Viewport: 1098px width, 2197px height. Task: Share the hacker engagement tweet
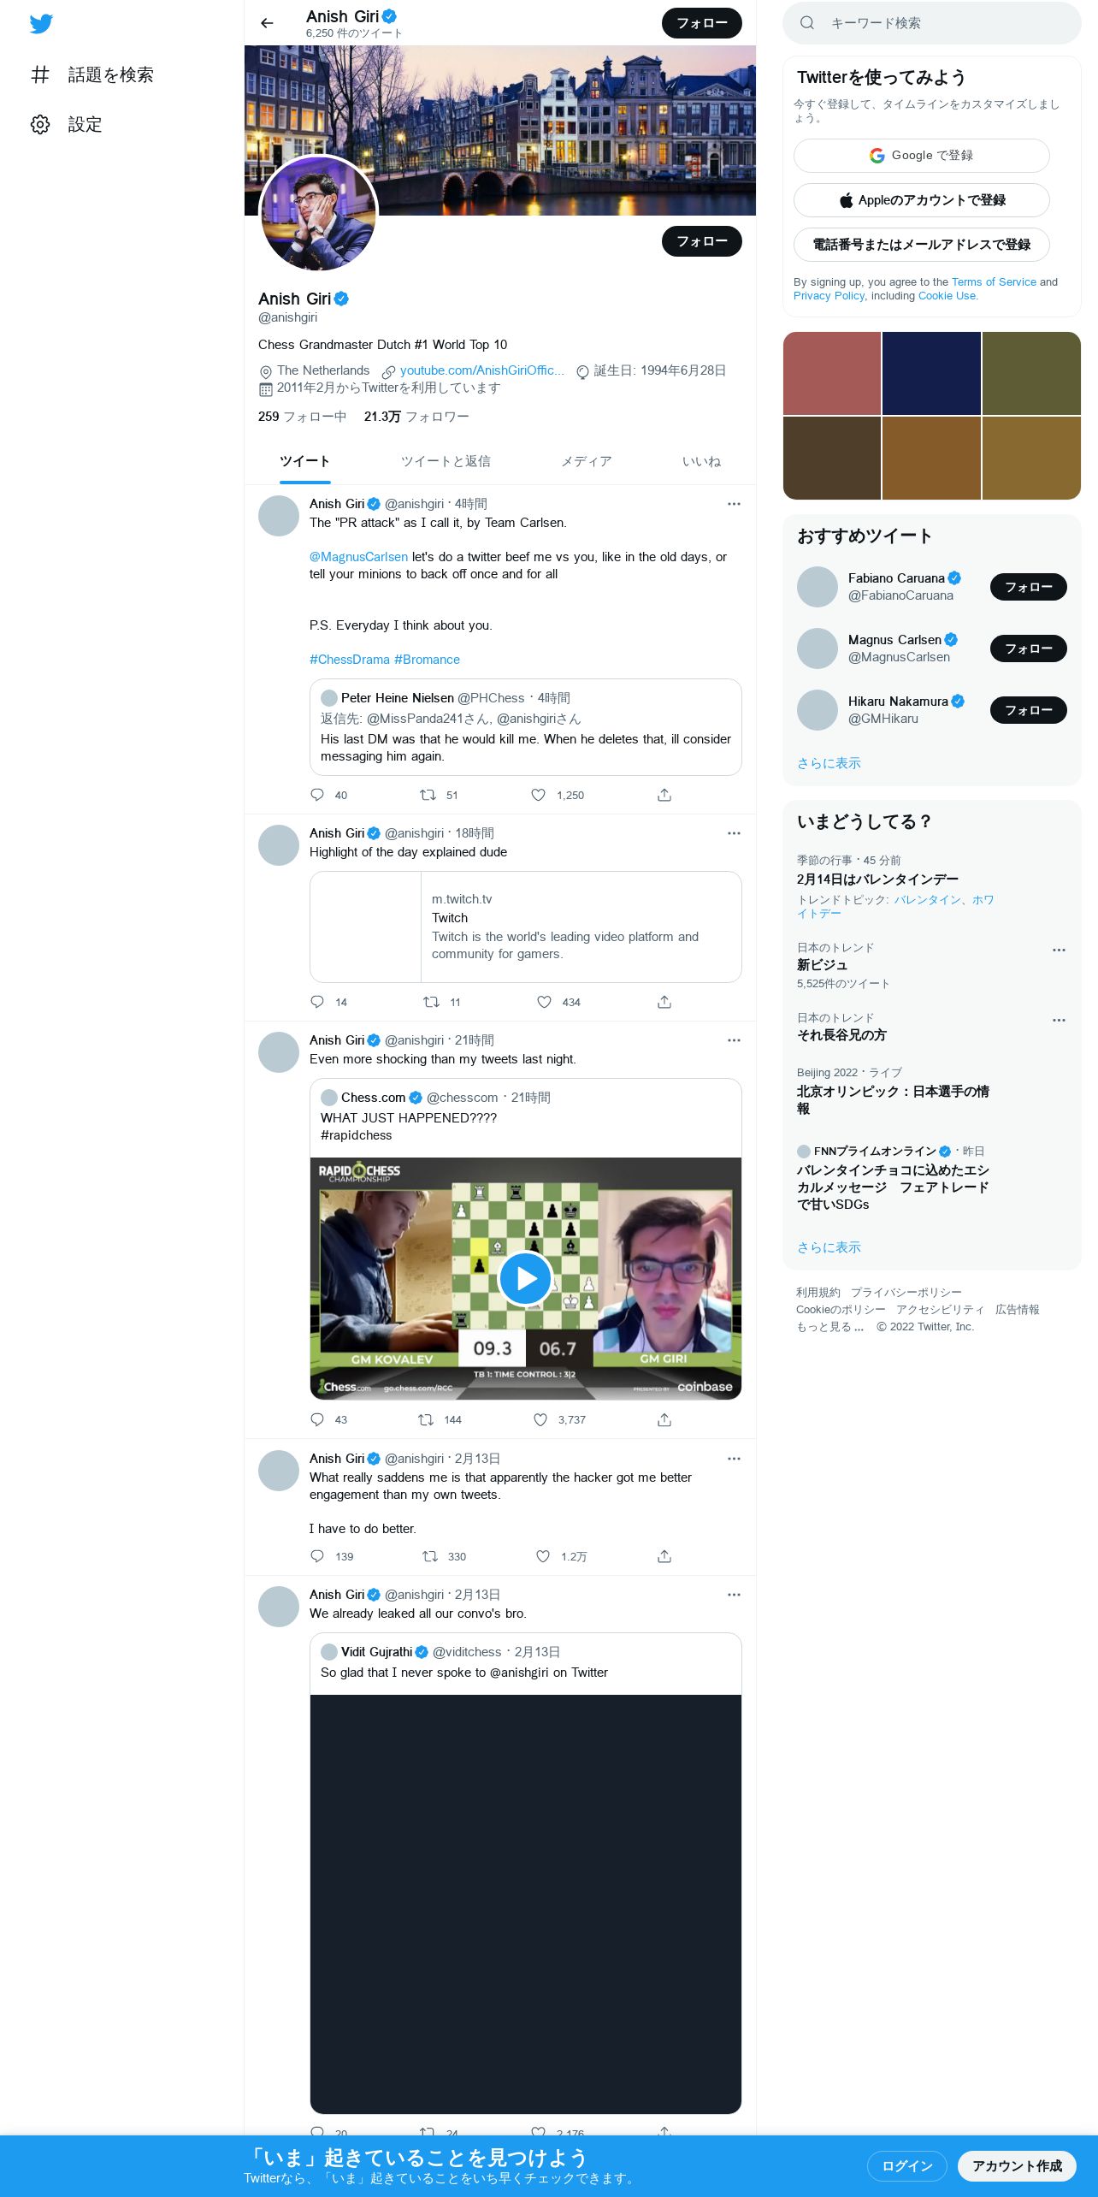pyautogui.click(x=664, y=1556)
